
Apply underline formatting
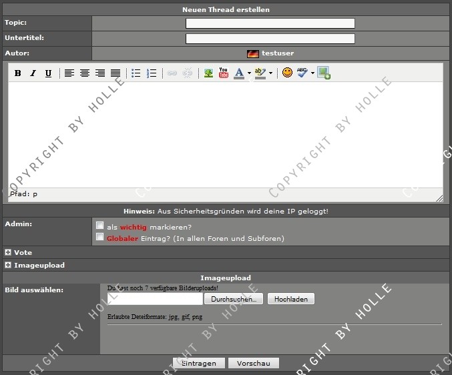click(x=48, y=73)
